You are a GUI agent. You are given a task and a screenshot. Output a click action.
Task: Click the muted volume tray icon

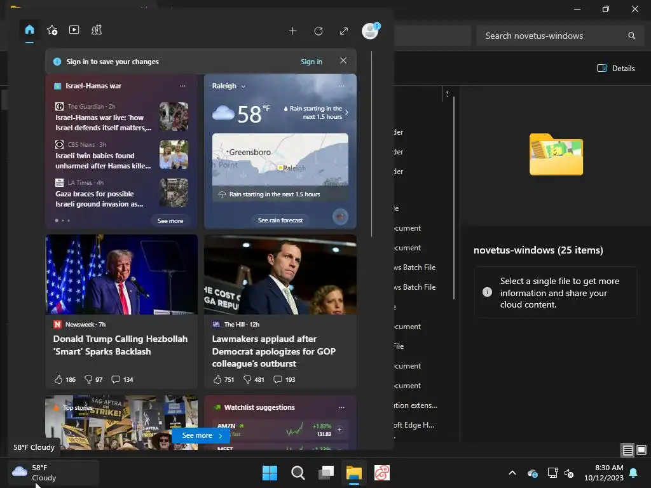[569, 473]
